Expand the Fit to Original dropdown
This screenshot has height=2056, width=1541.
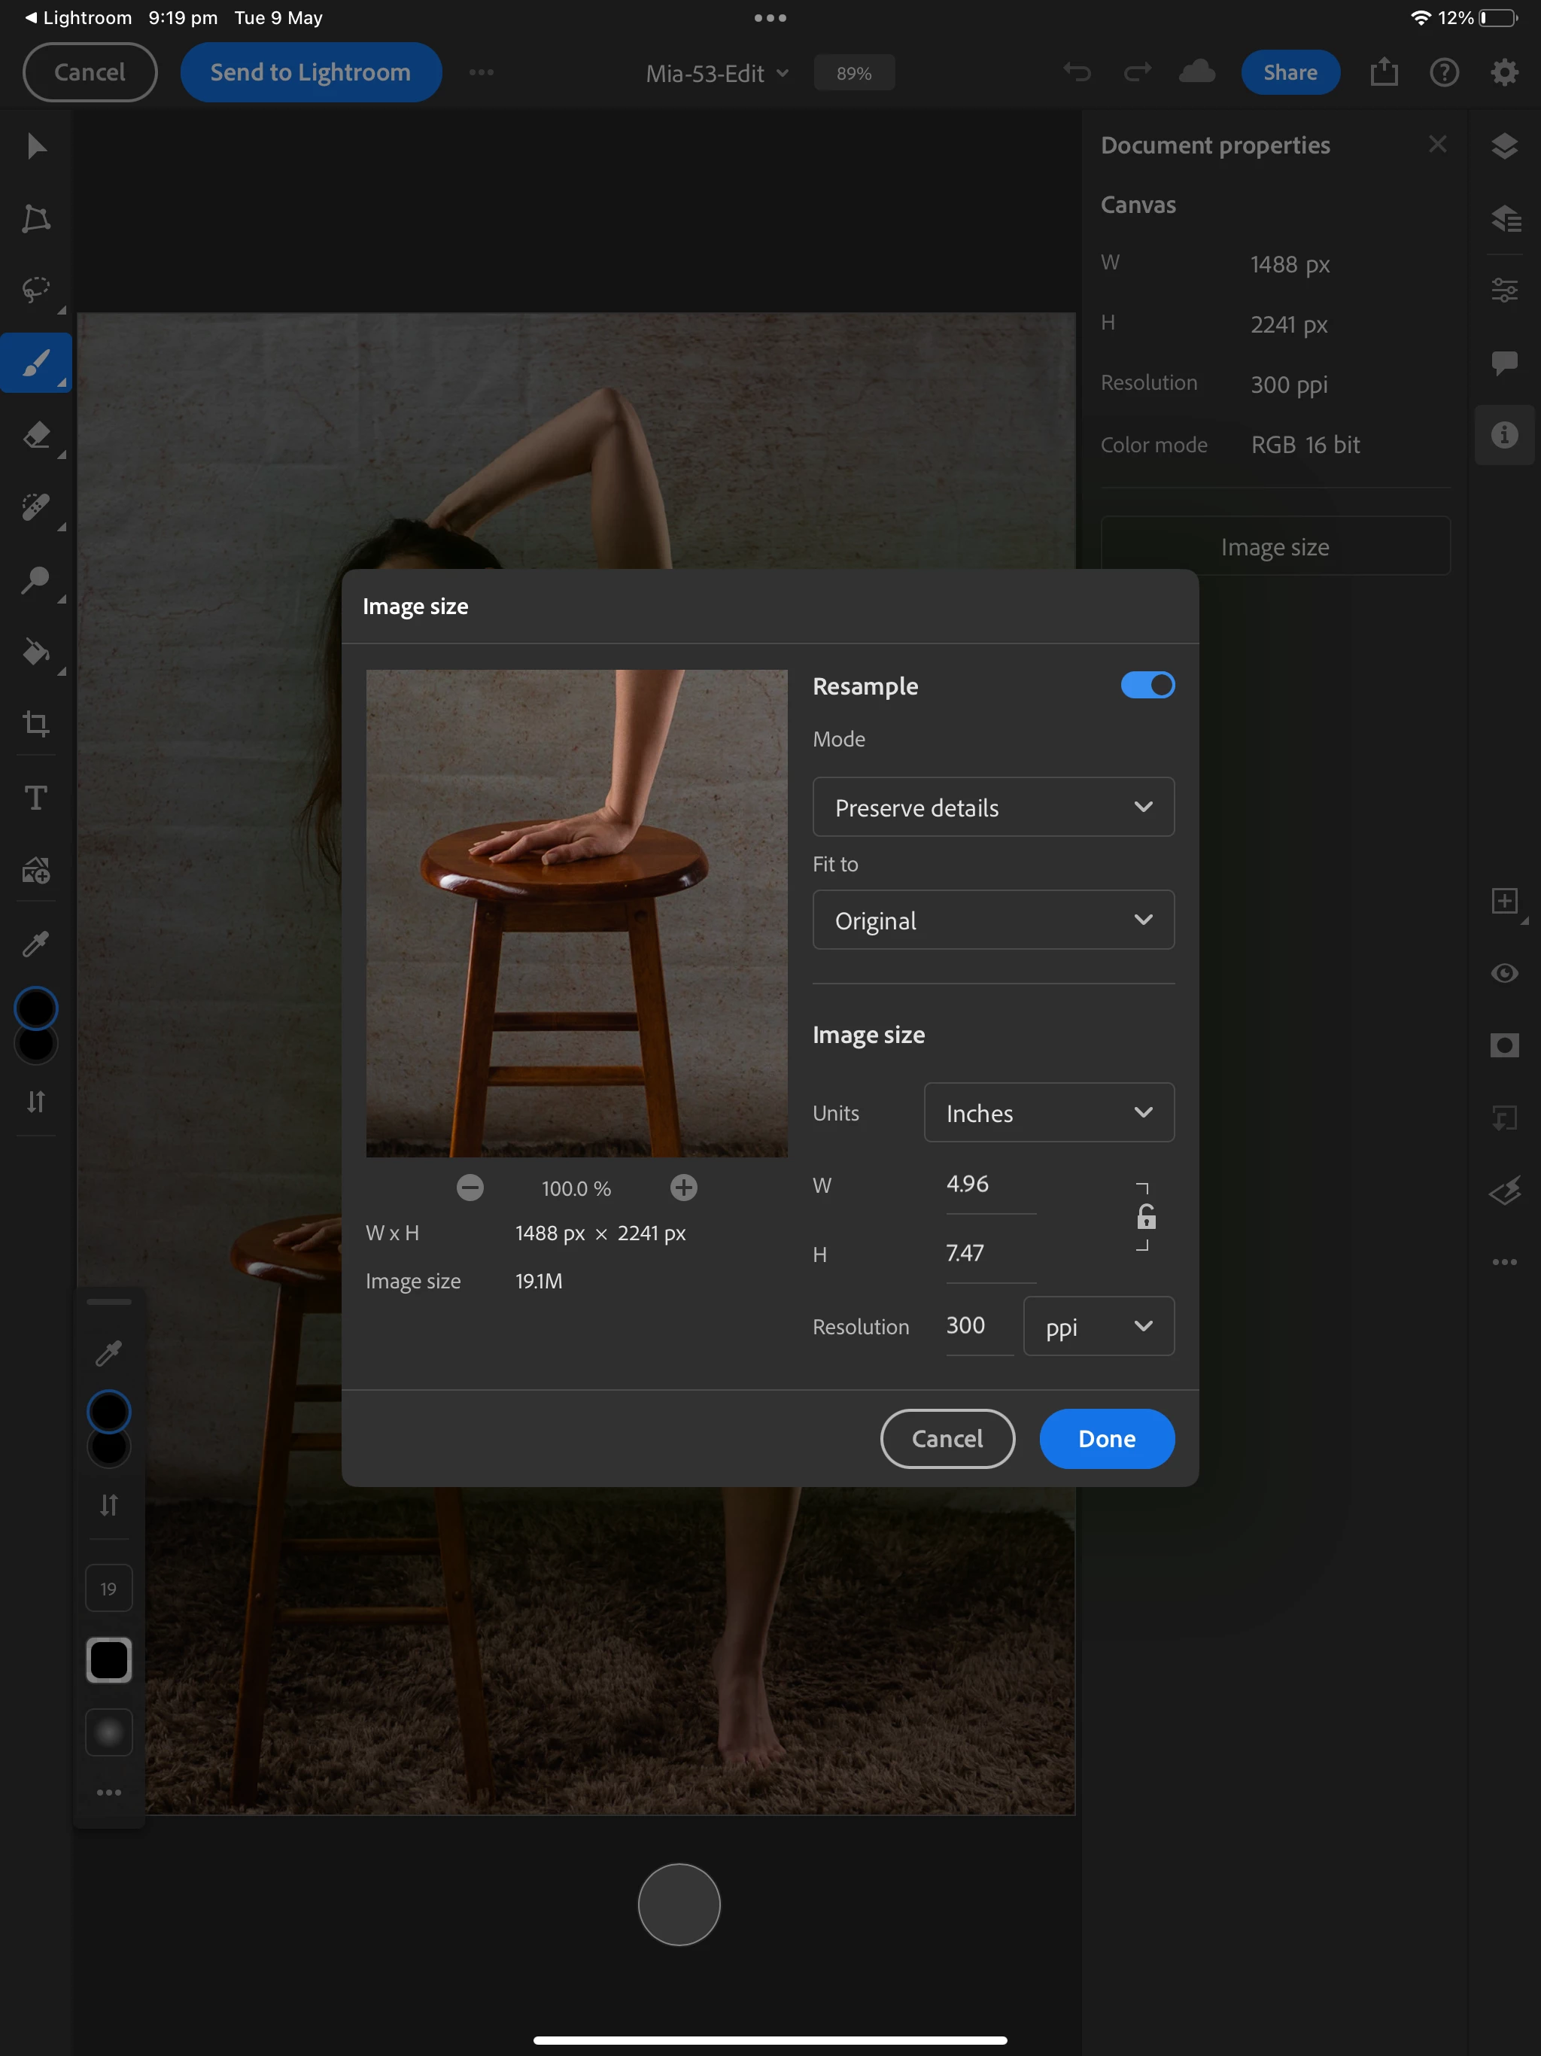[992, 920]
